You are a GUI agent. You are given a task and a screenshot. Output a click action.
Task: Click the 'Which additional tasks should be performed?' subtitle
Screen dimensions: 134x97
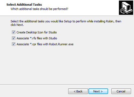pyautogui.click(x=39, y=9)
